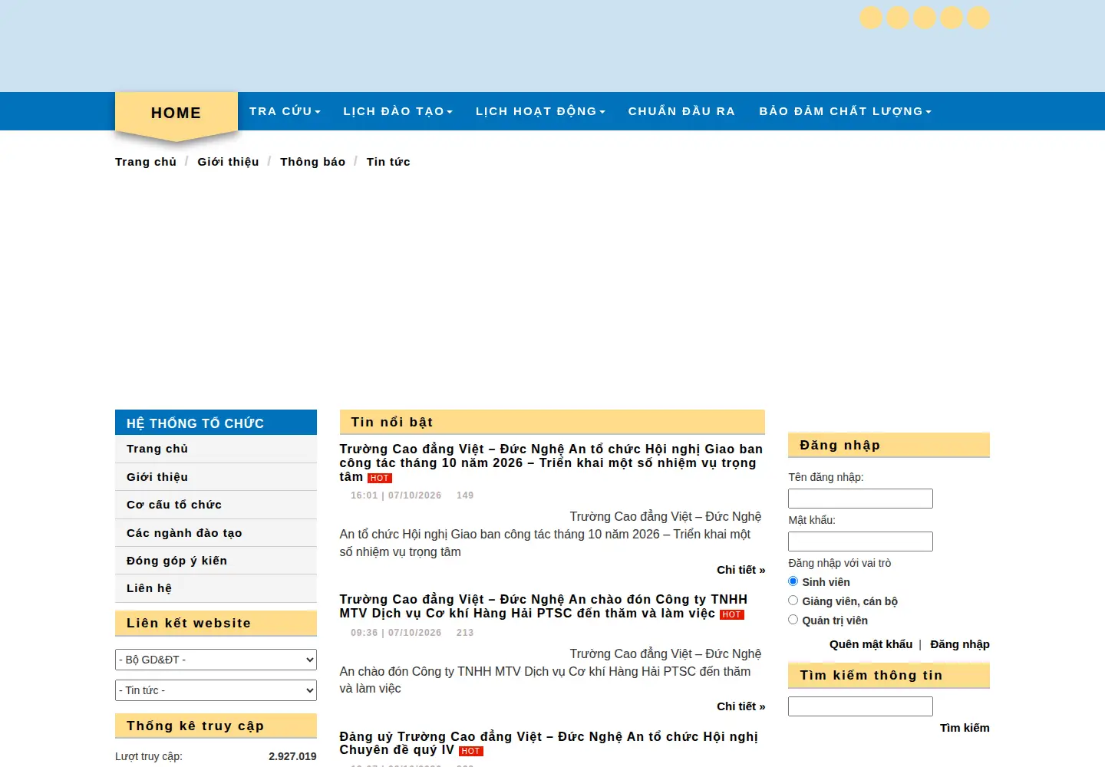Click the visit count '2.927.019'
Screen dimensions: 1105x767
pyautogui.click(x=292, y=756)
